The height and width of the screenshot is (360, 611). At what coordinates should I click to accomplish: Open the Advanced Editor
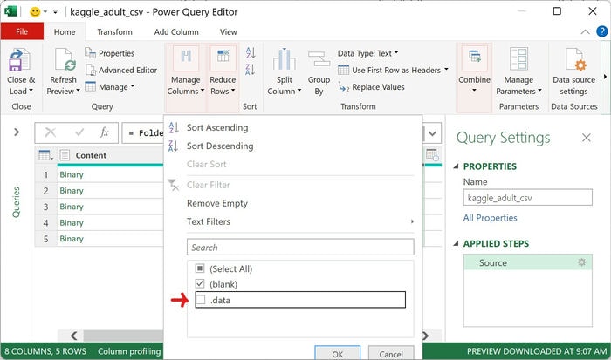pos(121,70)
